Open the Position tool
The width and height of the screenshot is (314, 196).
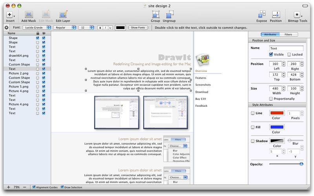click(276, 15)
